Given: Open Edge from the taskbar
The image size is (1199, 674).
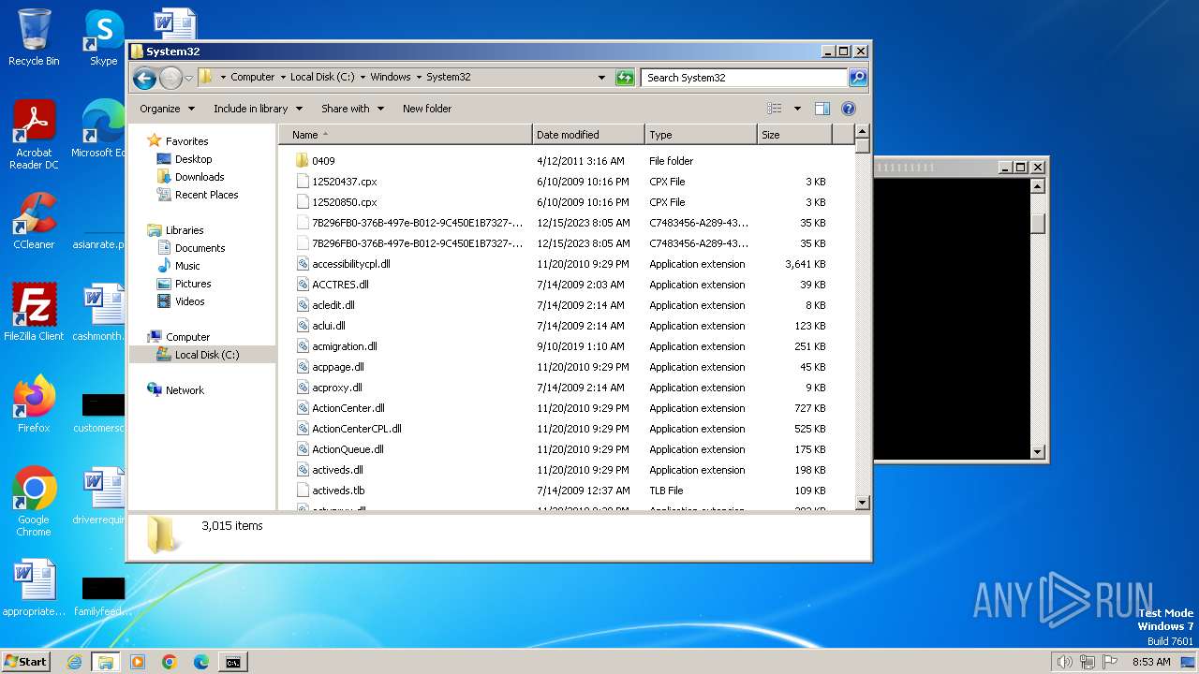Looking at the screenshot, I should [x=200, y=662].
